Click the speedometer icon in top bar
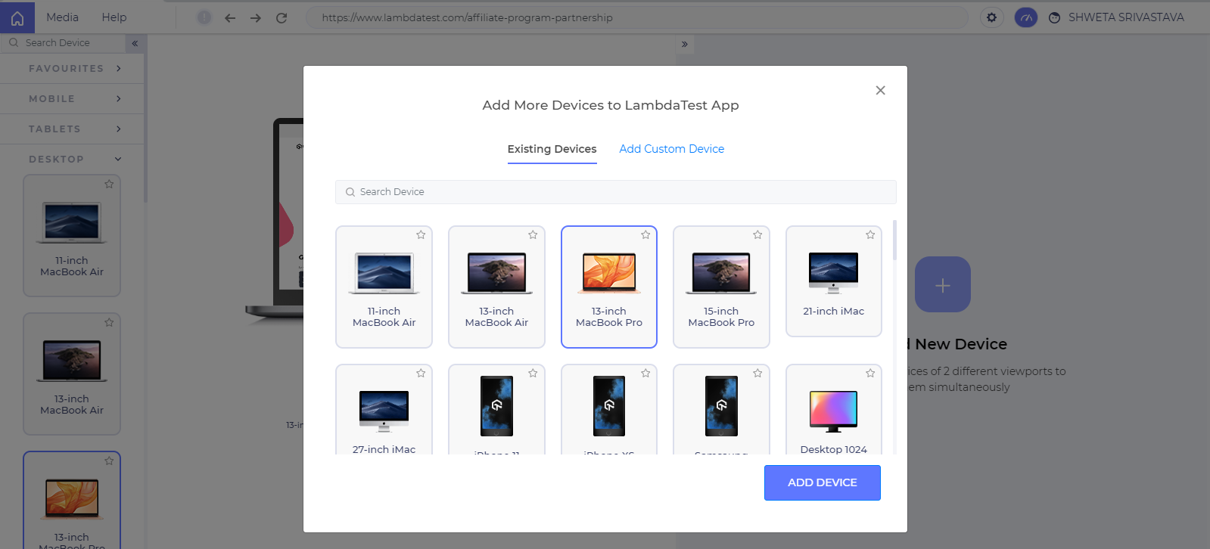 pyautogui.click(x=1025, y=17)
